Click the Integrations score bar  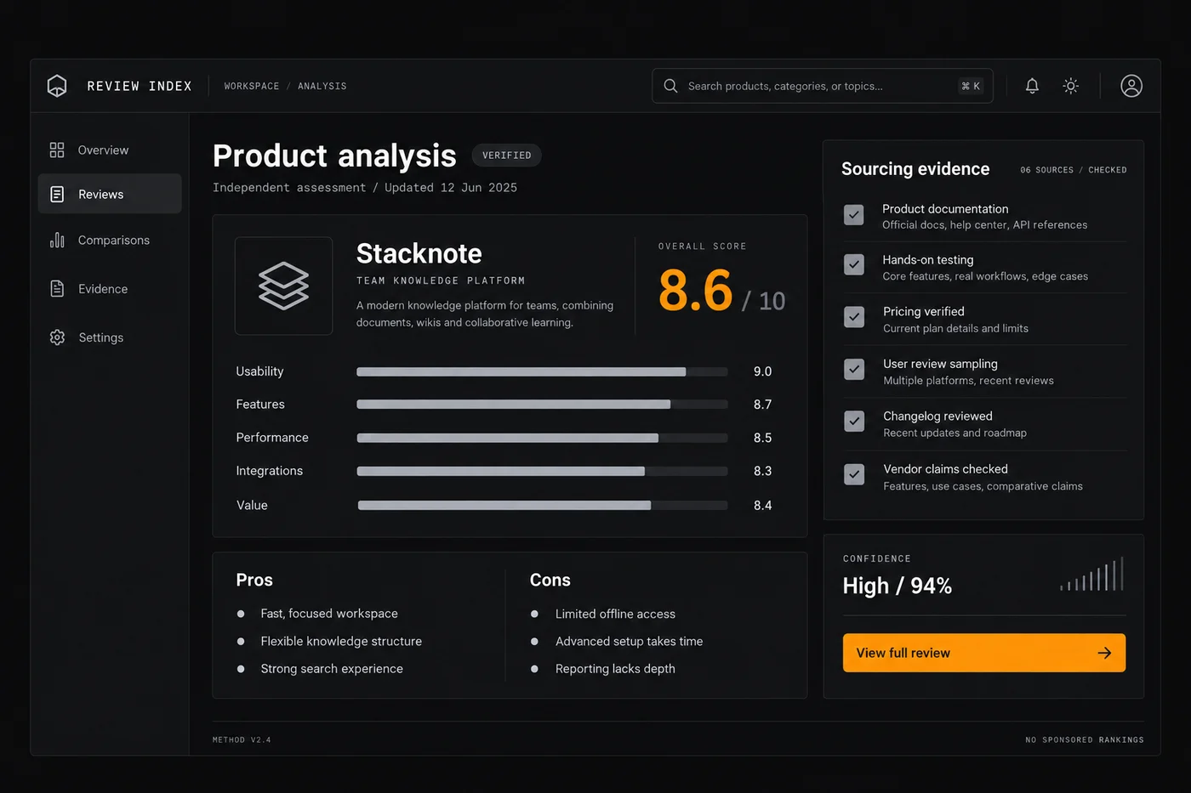(542, 471)
